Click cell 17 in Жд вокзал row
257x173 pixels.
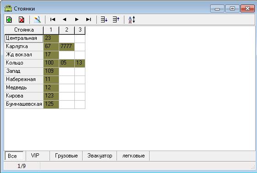pyautogui.click(x=51, y=55)
